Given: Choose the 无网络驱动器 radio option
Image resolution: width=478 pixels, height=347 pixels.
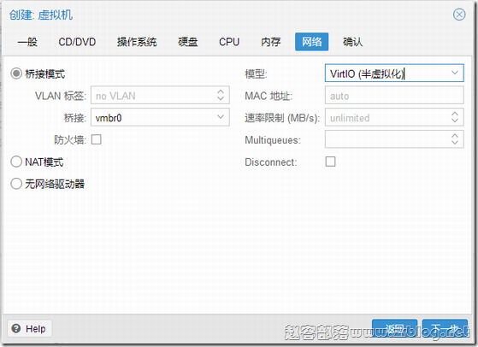Looking at the screenshot, I should click(x=16, y=184).
